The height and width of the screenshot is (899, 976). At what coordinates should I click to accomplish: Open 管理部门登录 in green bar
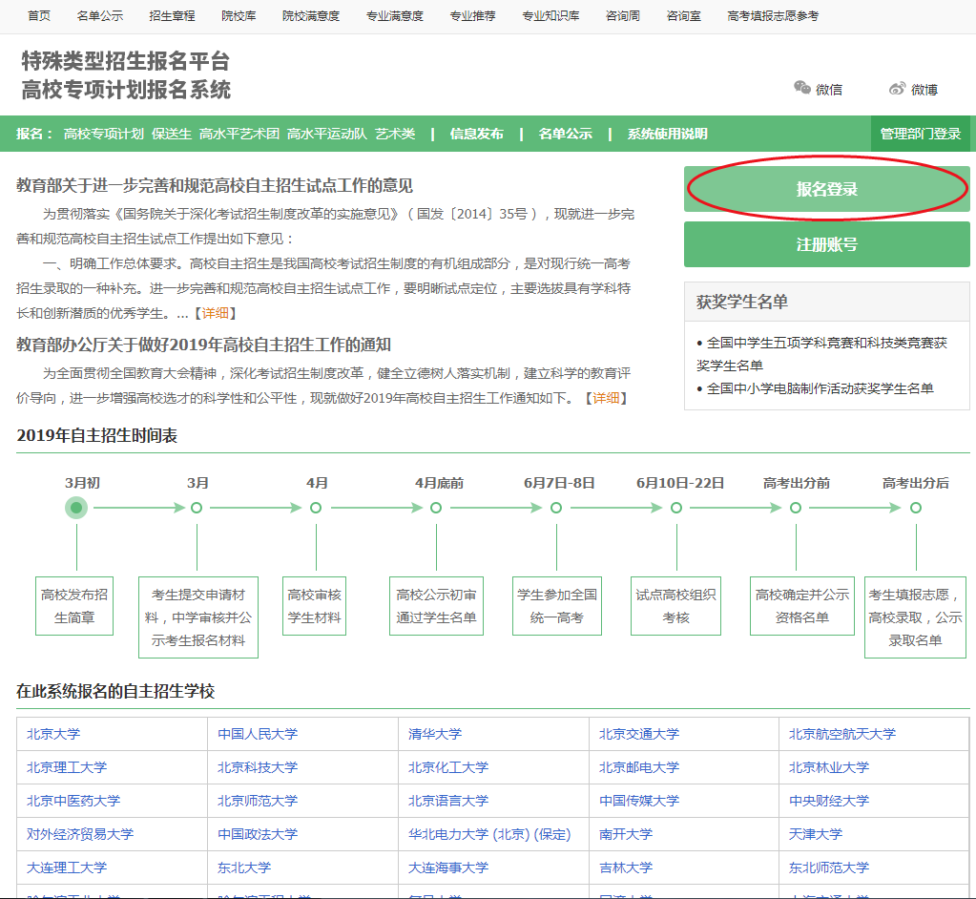pos(920,134)
